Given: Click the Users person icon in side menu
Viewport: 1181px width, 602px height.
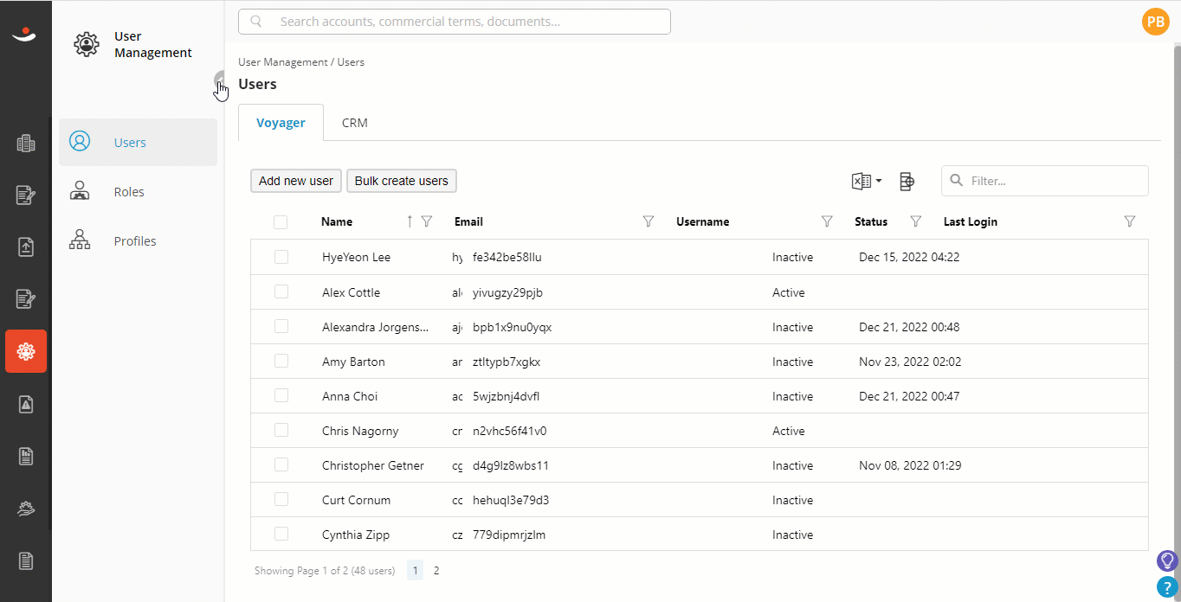Looking at the screenshot, I should [80, 142].
